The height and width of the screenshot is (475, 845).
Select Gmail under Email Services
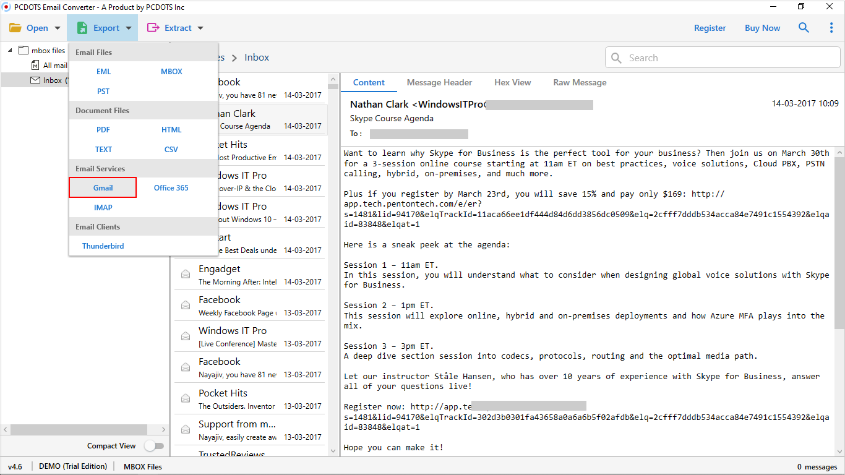pyautogui.click(x=103, y=188)
